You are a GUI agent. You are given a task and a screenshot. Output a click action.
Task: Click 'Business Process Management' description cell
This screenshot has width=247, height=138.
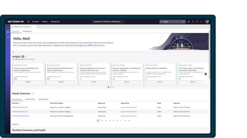[61, 116]
